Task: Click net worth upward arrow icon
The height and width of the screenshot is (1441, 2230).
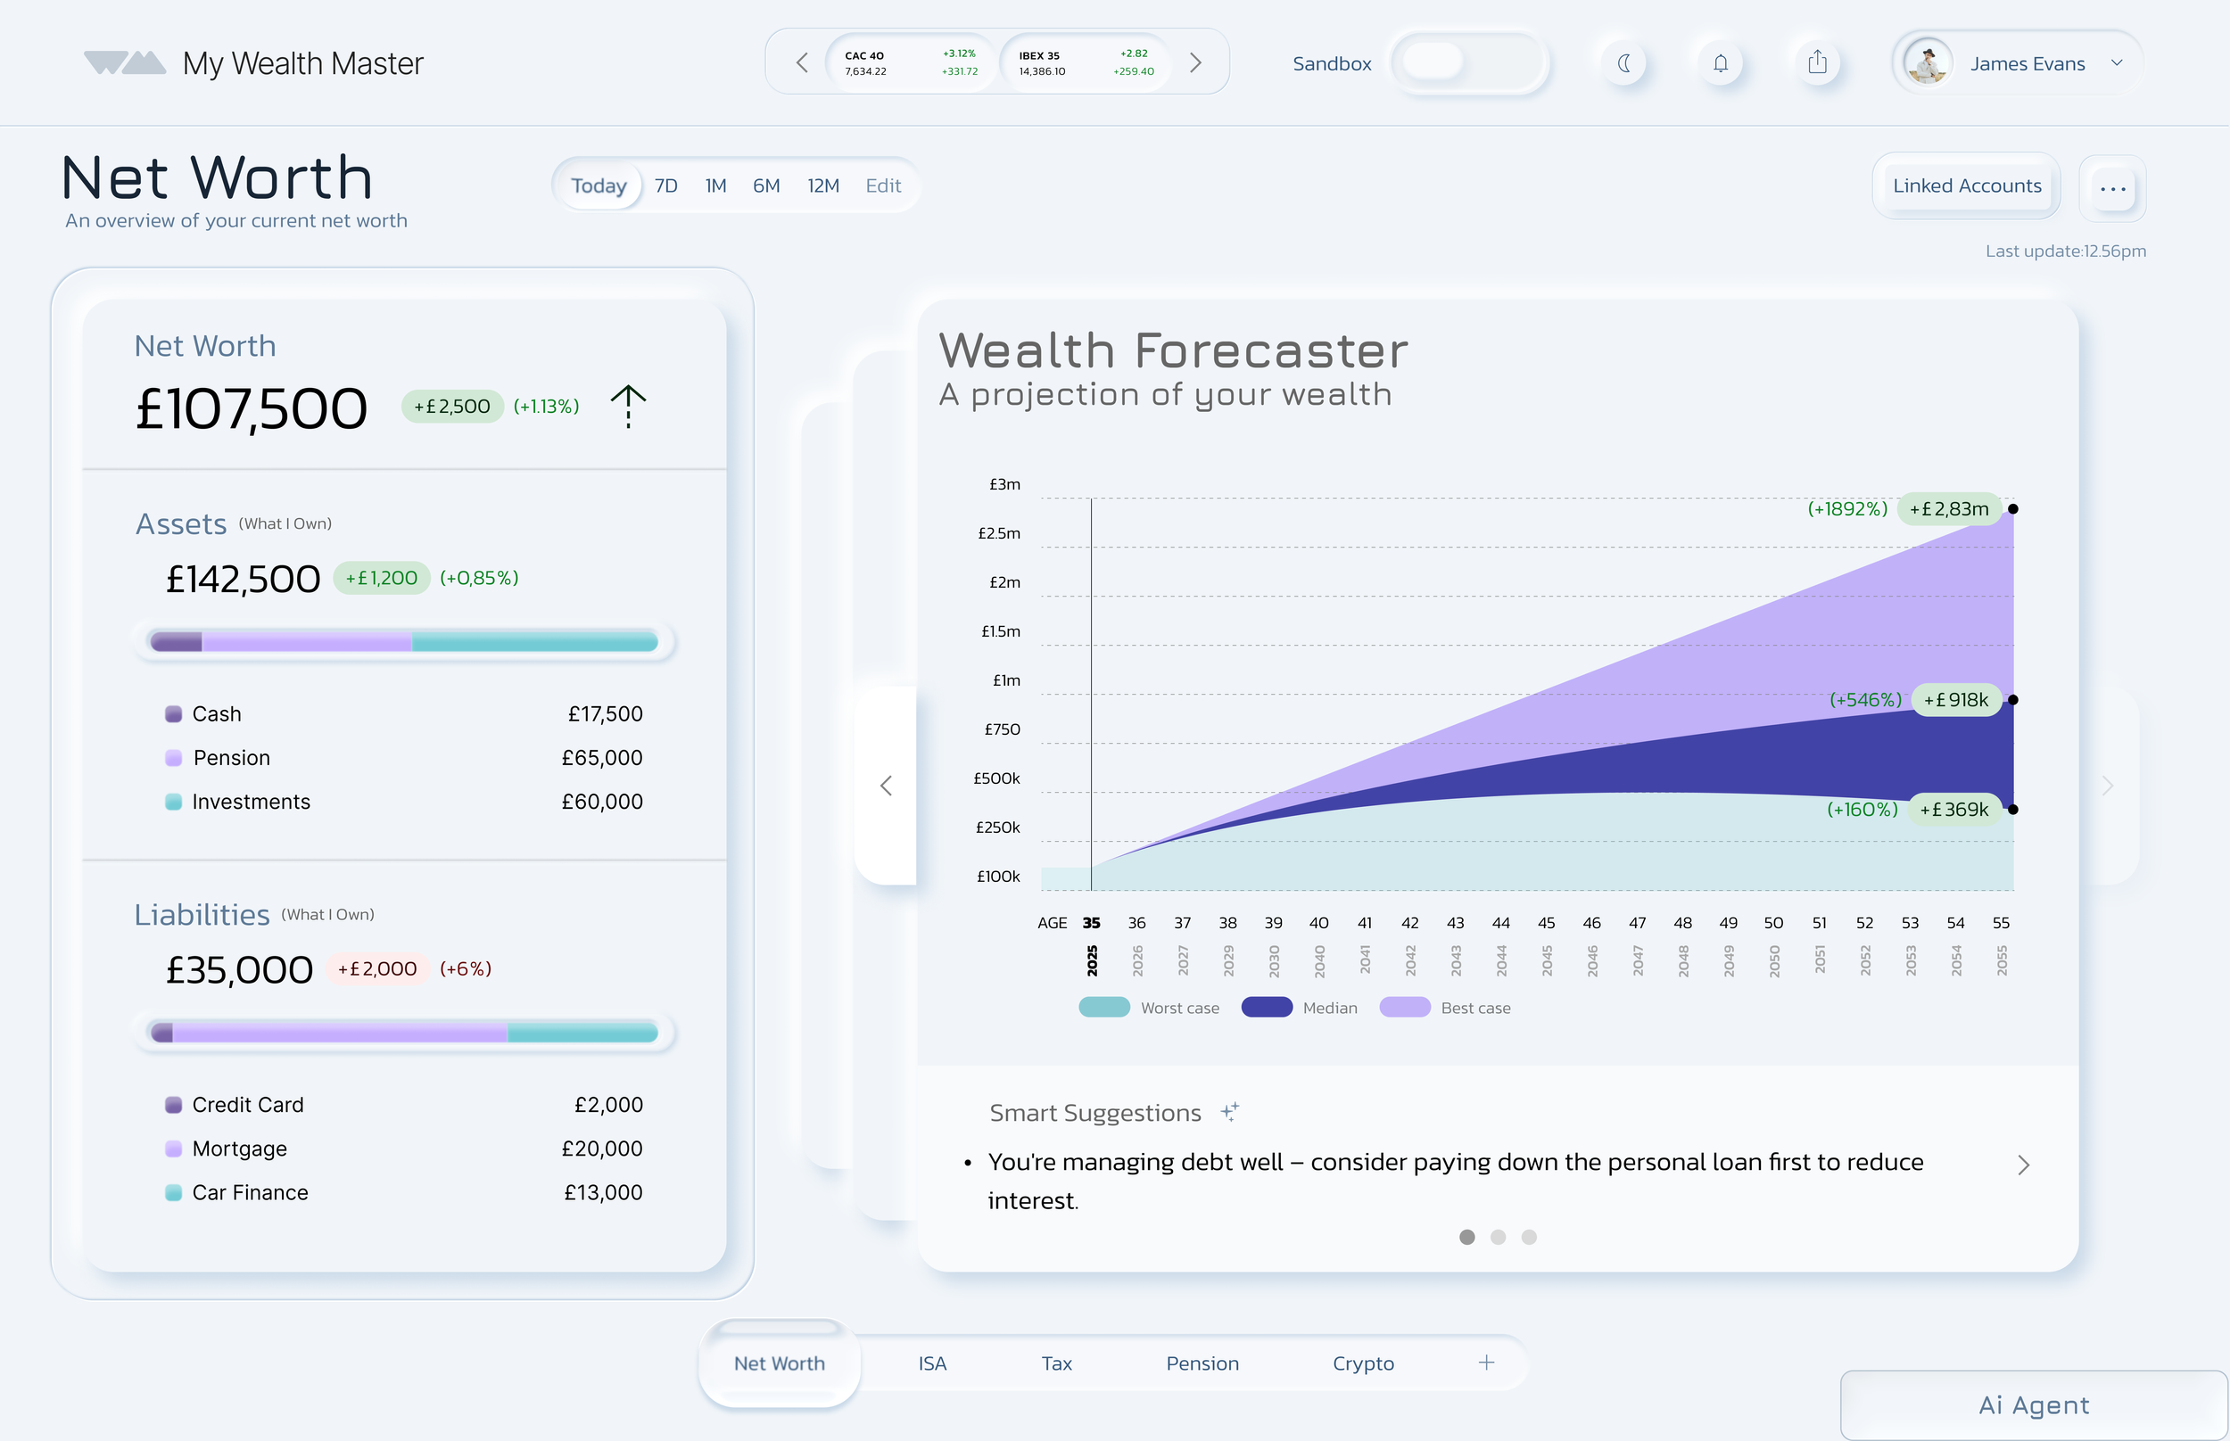Action: click(x=628, y=406)
